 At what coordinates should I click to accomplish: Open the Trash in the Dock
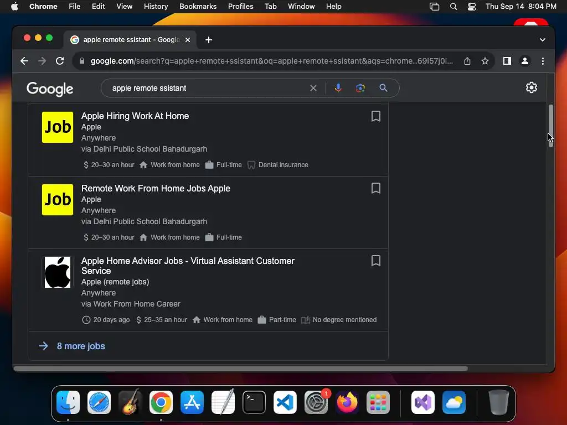(x=499, y=402)
